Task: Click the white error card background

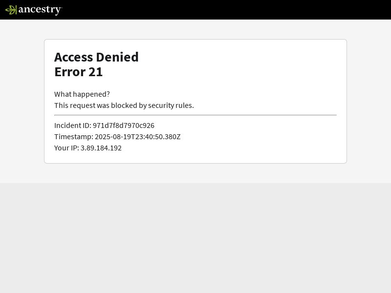Action: [249, 75]
